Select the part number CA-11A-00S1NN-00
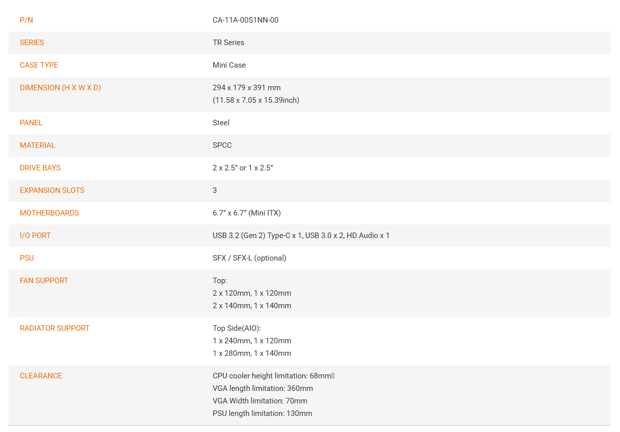620x432 pixels. 245,20
